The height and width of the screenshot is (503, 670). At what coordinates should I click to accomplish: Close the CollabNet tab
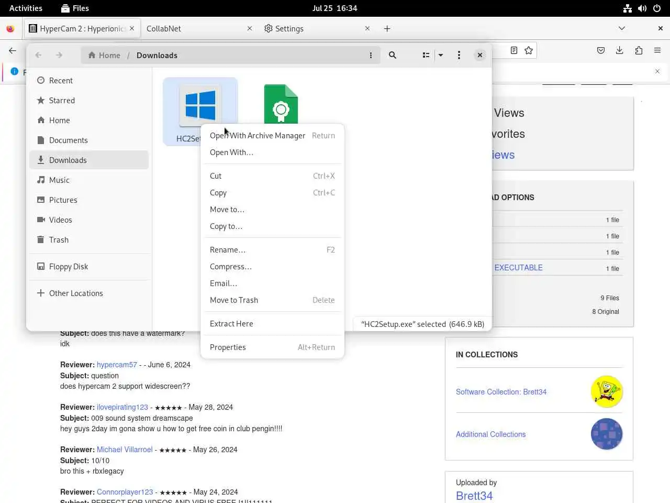pos(250,28)
